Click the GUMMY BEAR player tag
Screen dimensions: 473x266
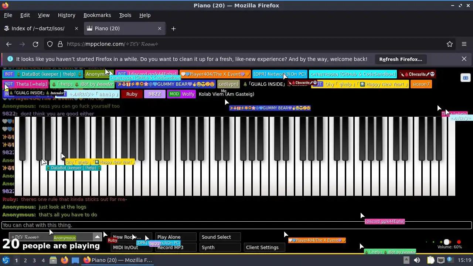click(166, 84)
